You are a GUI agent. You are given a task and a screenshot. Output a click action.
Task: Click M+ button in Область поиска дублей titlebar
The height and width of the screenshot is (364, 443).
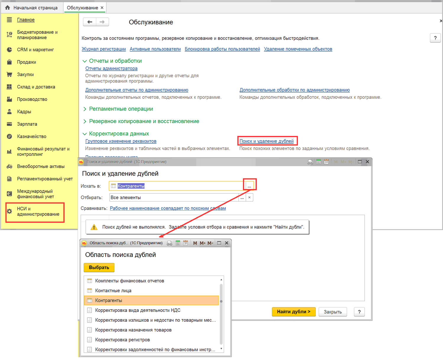203,243
